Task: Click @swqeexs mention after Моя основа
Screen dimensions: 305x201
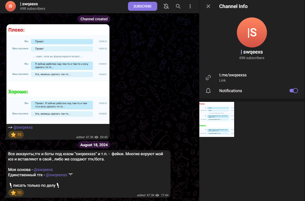Action: pos(43,170)
